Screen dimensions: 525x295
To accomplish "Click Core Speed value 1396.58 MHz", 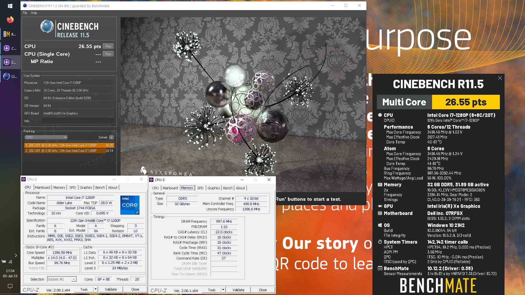I will click(62, 253).
